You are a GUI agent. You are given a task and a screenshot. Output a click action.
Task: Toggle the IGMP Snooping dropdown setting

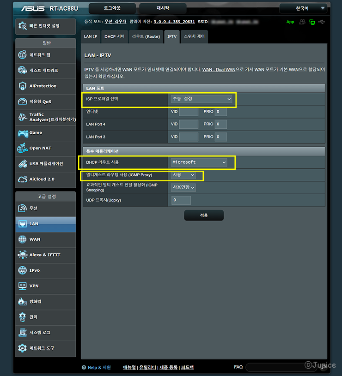(183, 187)
